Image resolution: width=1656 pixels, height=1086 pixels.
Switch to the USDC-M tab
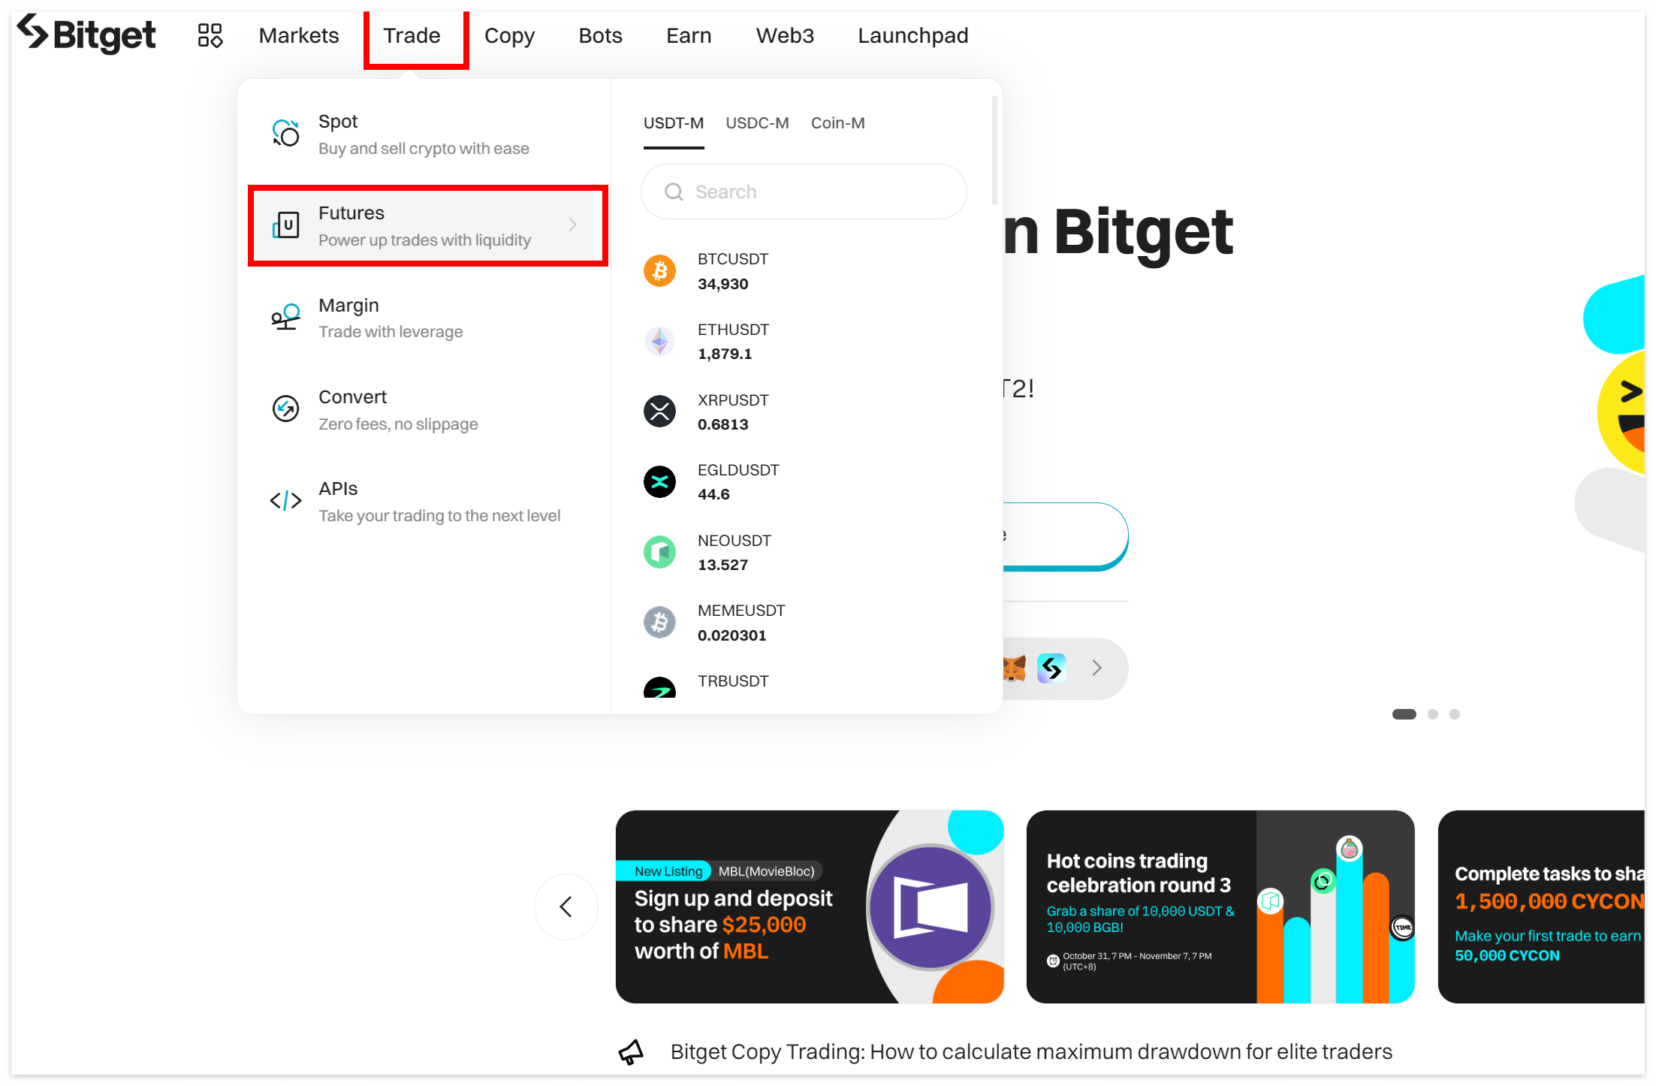(x=757, y=123)
